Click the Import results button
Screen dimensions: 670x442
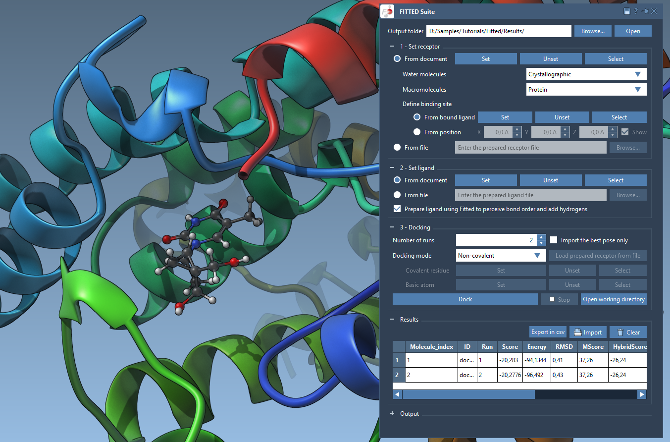(x=588, y=332)
